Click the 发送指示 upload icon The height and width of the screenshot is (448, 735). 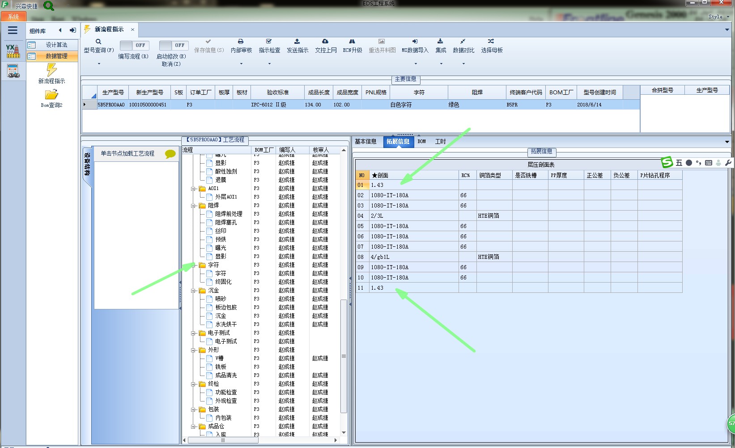pyautogui.click(x=297, y=42)
